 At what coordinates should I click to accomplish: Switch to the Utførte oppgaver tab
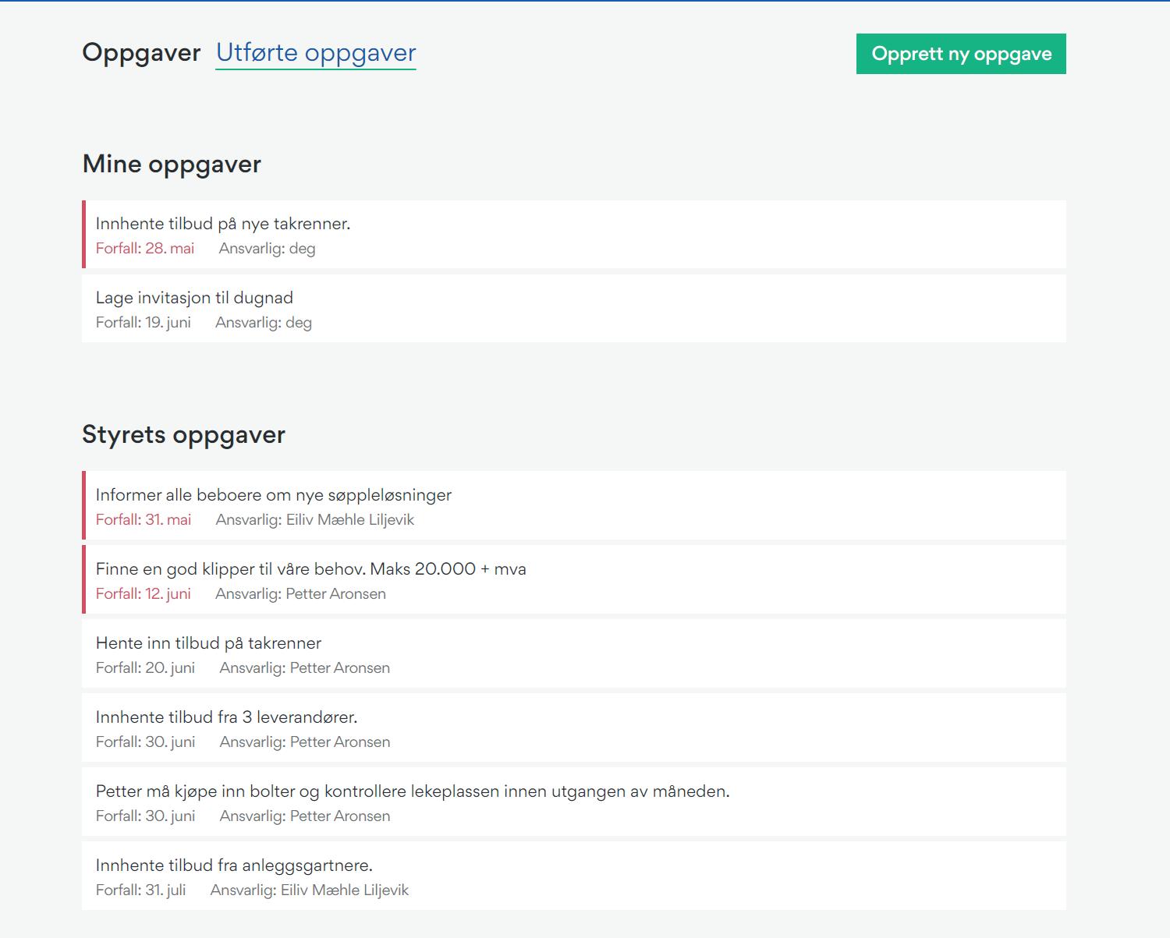click(316, 52)
